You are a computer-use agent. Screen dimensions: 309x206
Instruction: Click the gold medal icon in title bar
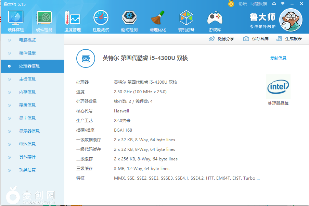(231, 4)
